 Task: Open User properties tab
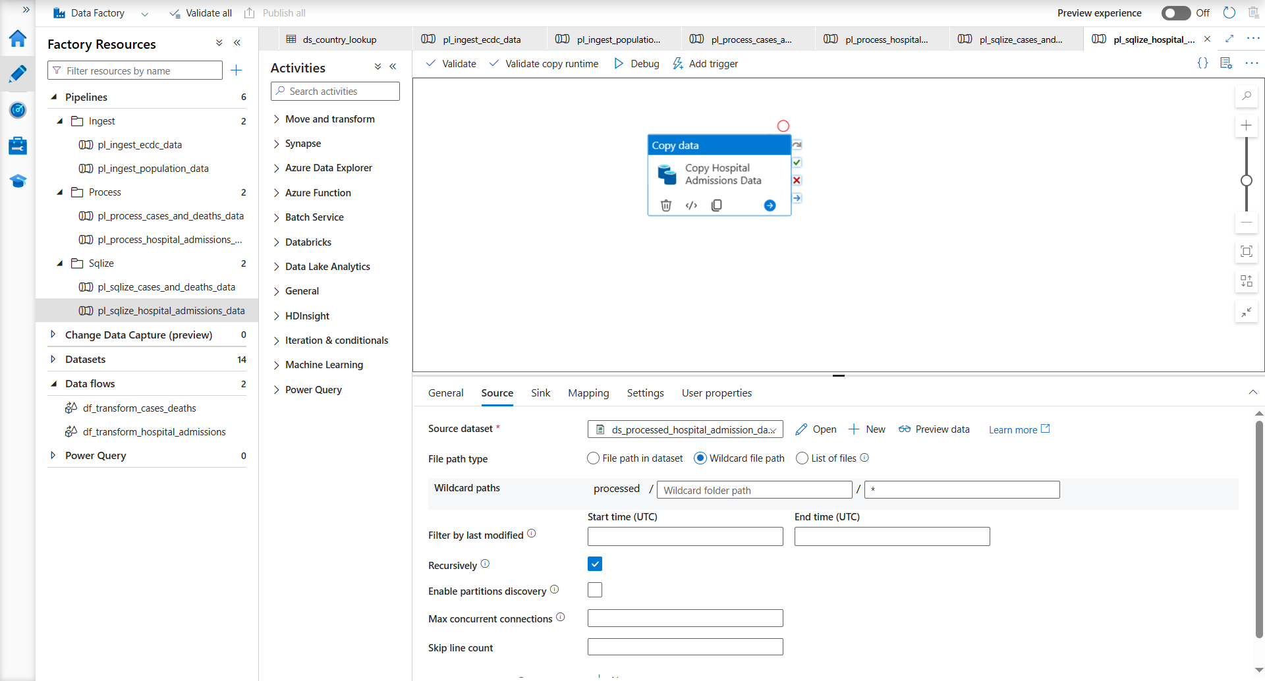pos(717,393)
